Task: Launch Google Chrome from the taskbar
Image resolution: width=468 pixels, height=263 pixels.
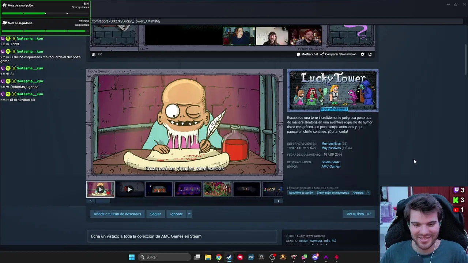Action: [x=218, y=257]
